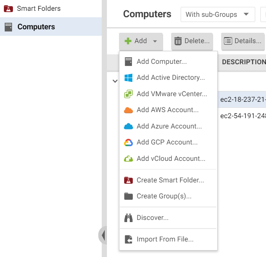This screenshot has width=266, height=257.
Task: Click the Discover binoculars icon
Action: tap(128, 218)
